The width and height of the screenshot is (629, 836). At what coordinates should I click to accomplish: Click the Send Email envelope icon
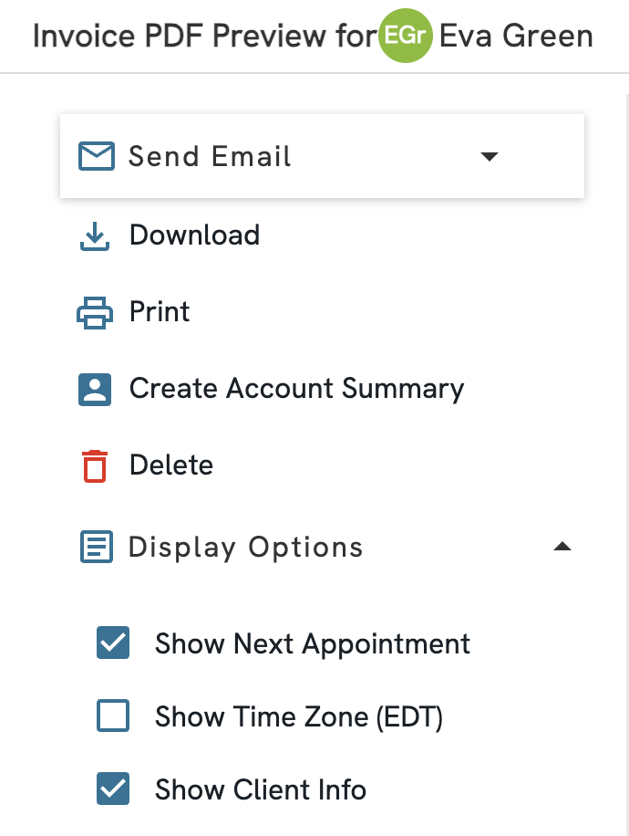[x=97, y=156]
